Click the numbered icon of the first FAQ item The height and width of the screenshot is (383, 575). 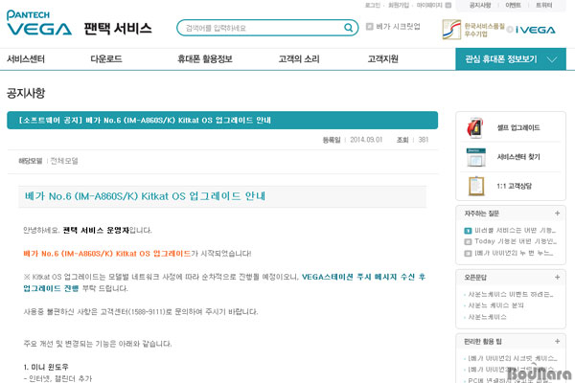[468, 231]
